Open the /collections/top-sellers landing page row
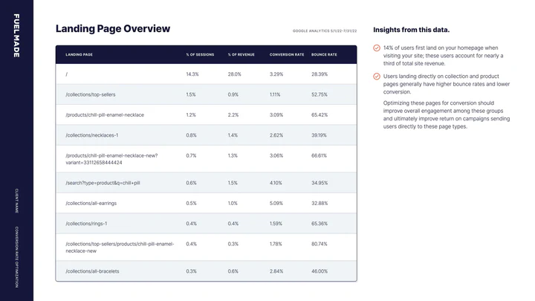 (x=91, y=94)
